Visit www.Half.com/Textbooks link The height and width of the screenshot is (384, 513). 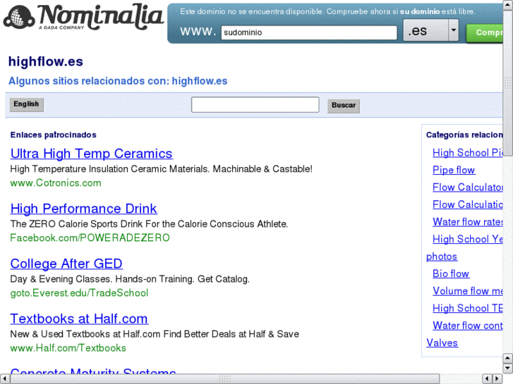(x=68, y=348)
